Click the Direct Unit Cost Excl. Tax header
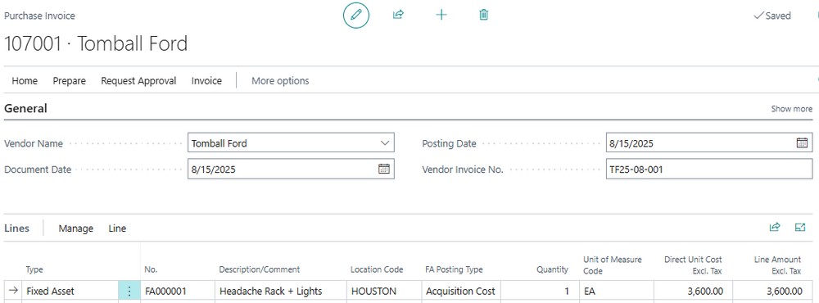 point(693,265)
